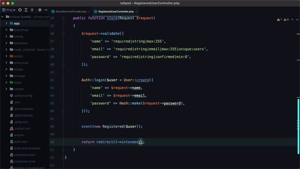Toggle fold marker at line 42
Screen dimensions: 300x169
pyautogui.click(x=63, y=80)
